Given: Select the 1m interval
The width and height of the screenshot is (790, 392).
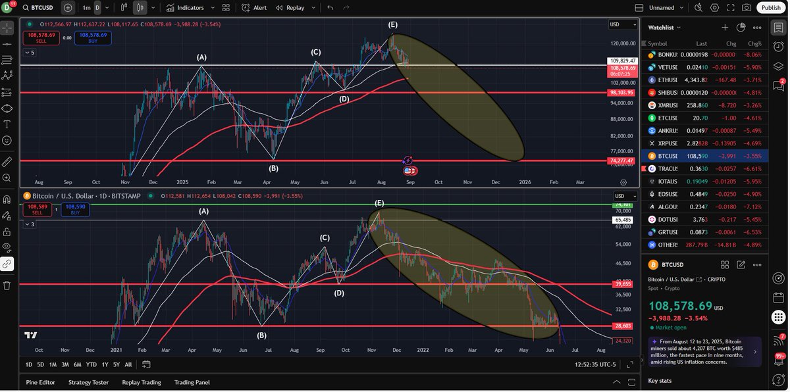Looking at the screenshot, I should (x=86, y=8).
